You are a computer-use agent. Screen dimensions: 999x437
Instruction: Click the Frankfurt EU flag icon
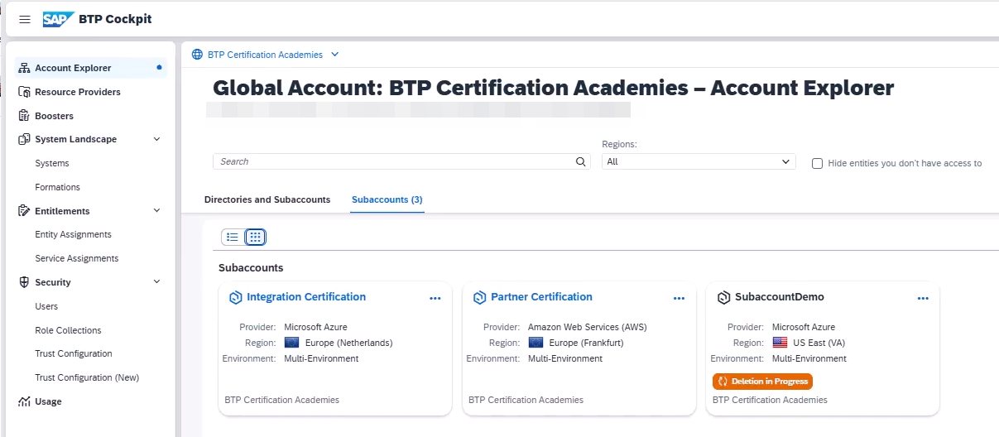coord(536,343)
